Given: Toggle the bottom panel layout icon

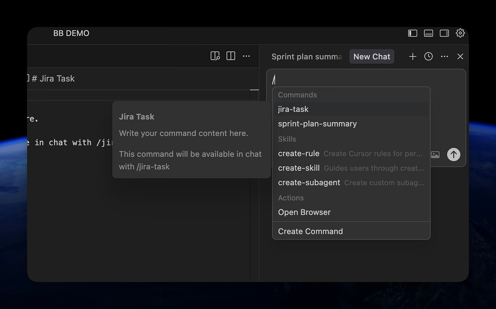Looking at the screenshot, I should tap(429, 33).
